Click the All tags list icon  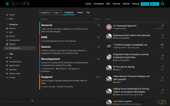7,77
